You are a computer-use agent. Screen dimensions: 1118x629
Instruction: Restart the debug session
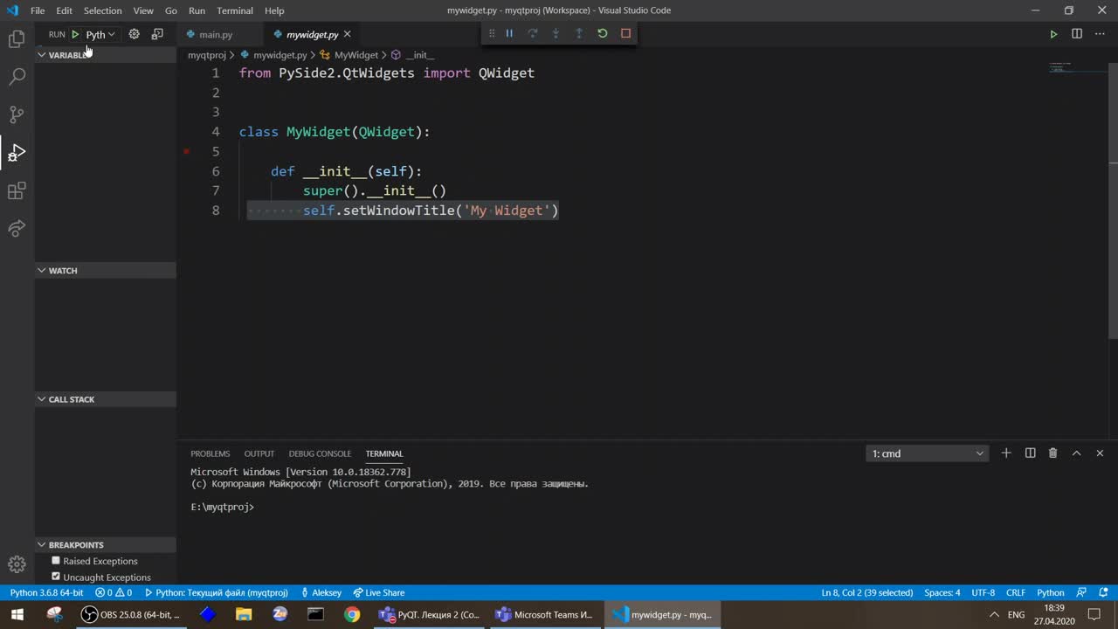click(603, 33)
